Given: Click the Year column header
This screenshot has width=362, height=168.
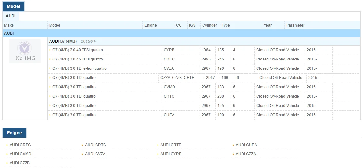Looking at the screenshot, I should pyautogui.click(x=273, y=25).
